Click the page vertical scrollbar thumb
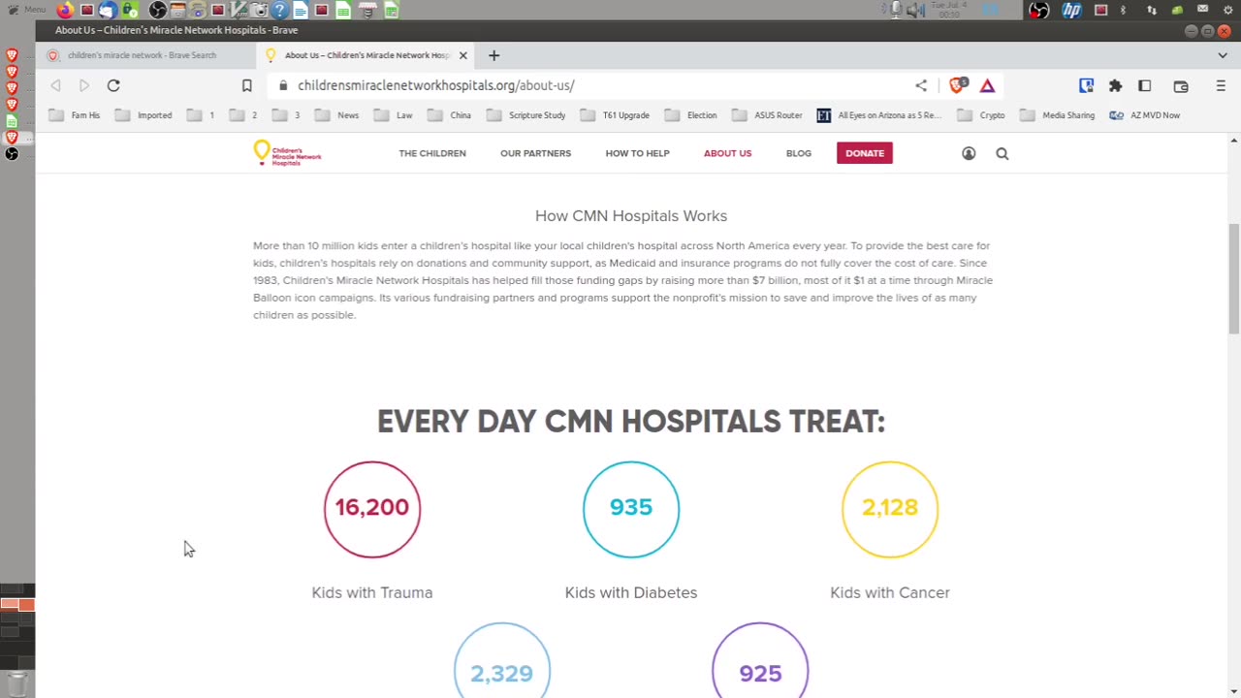1241x698 pixels. pyautogui.click(x=1233, y=278)
